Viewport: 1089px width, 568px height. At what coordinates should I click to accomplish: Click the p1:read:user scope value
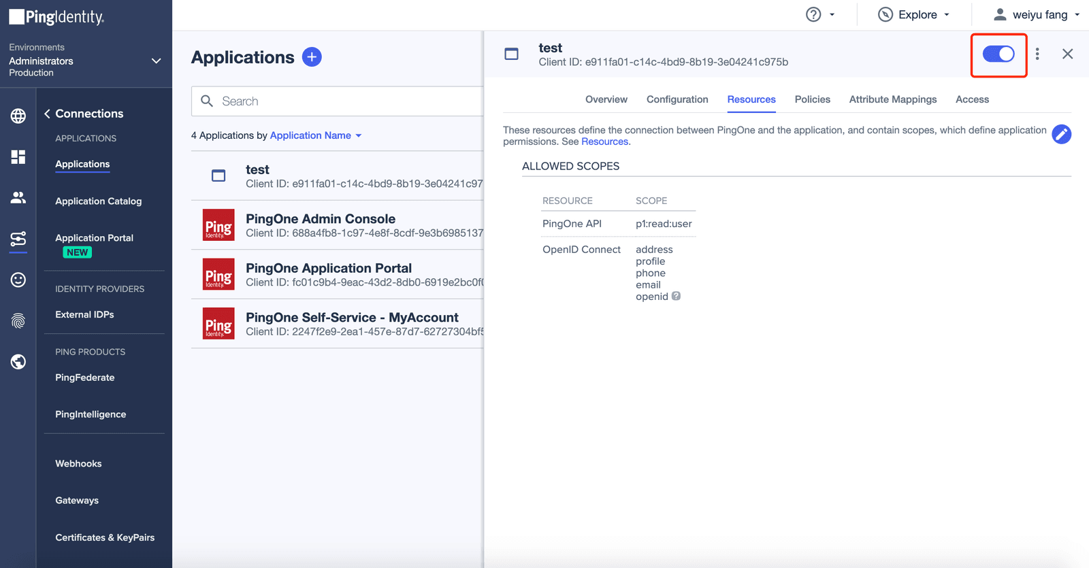coord(664,224)
